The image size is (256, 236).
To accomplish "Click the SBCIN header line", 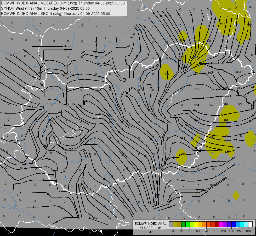I will pos(55,14).
